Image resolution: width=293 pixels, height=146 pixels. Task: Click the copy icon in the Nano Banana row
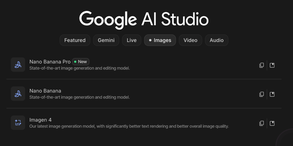tap(262, 94)
